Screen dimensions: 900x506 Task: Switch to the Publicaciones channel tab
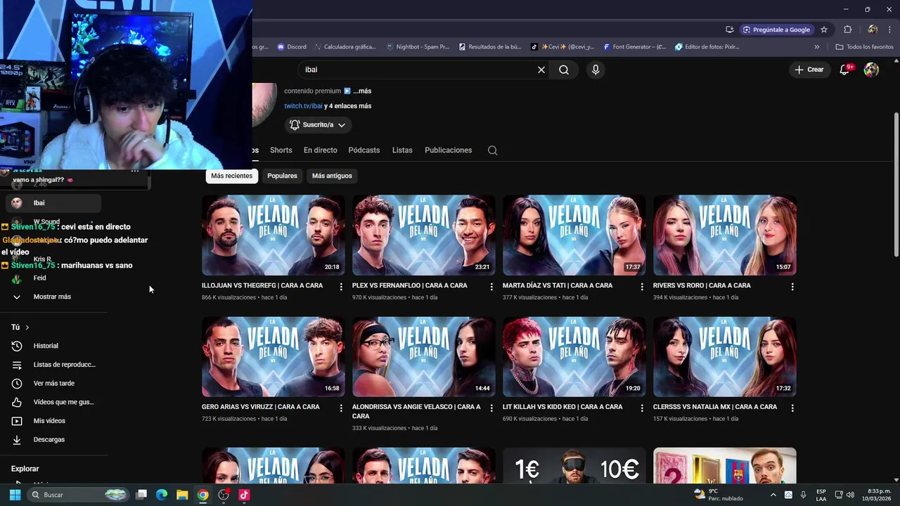click(448, 150)
